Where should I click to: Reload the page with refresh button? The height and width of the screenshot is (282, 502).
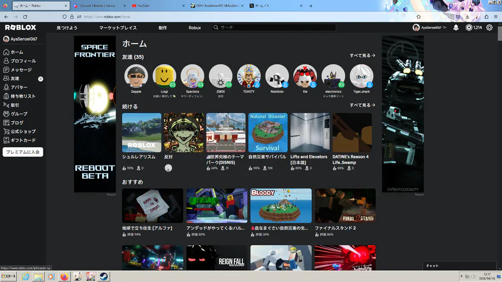click(x=25, y=17)
